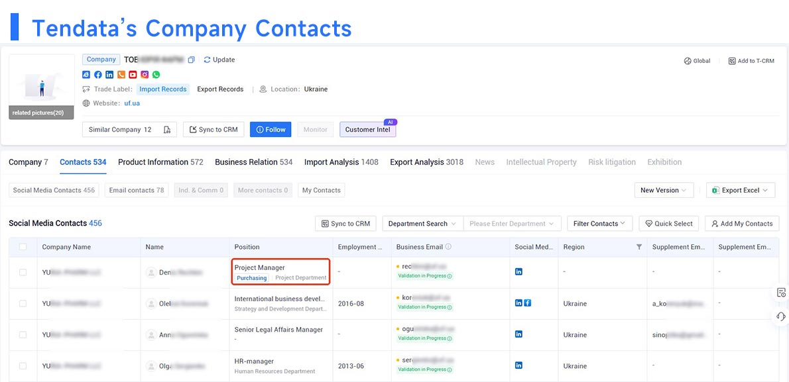Click the Global globe icon
The width and height of the screenshot is (789, 382).
tap(688, 61)
